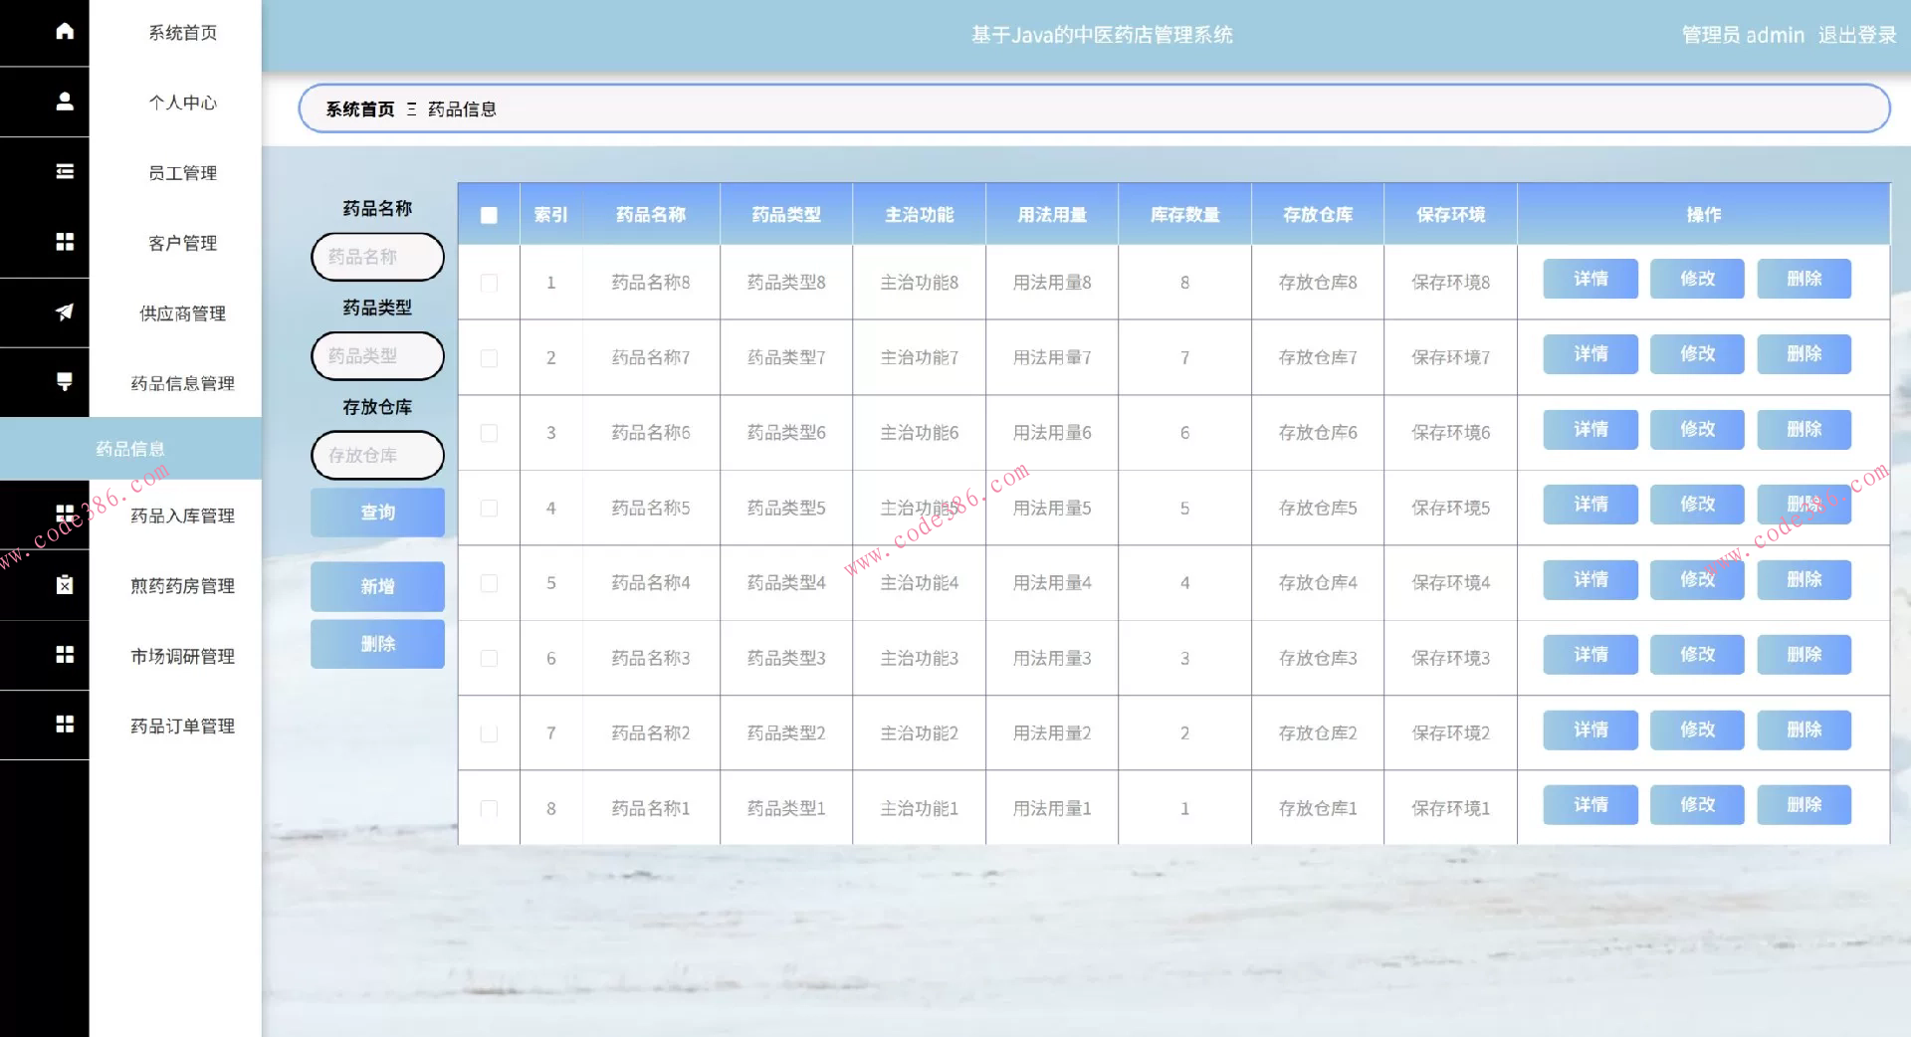
Task: Click the 新增 add button
Action: (x=377, y=586)
